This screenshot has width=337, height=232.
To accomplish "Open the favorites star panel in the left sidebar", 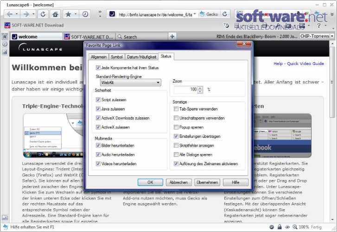I will [x=5, y=36].
